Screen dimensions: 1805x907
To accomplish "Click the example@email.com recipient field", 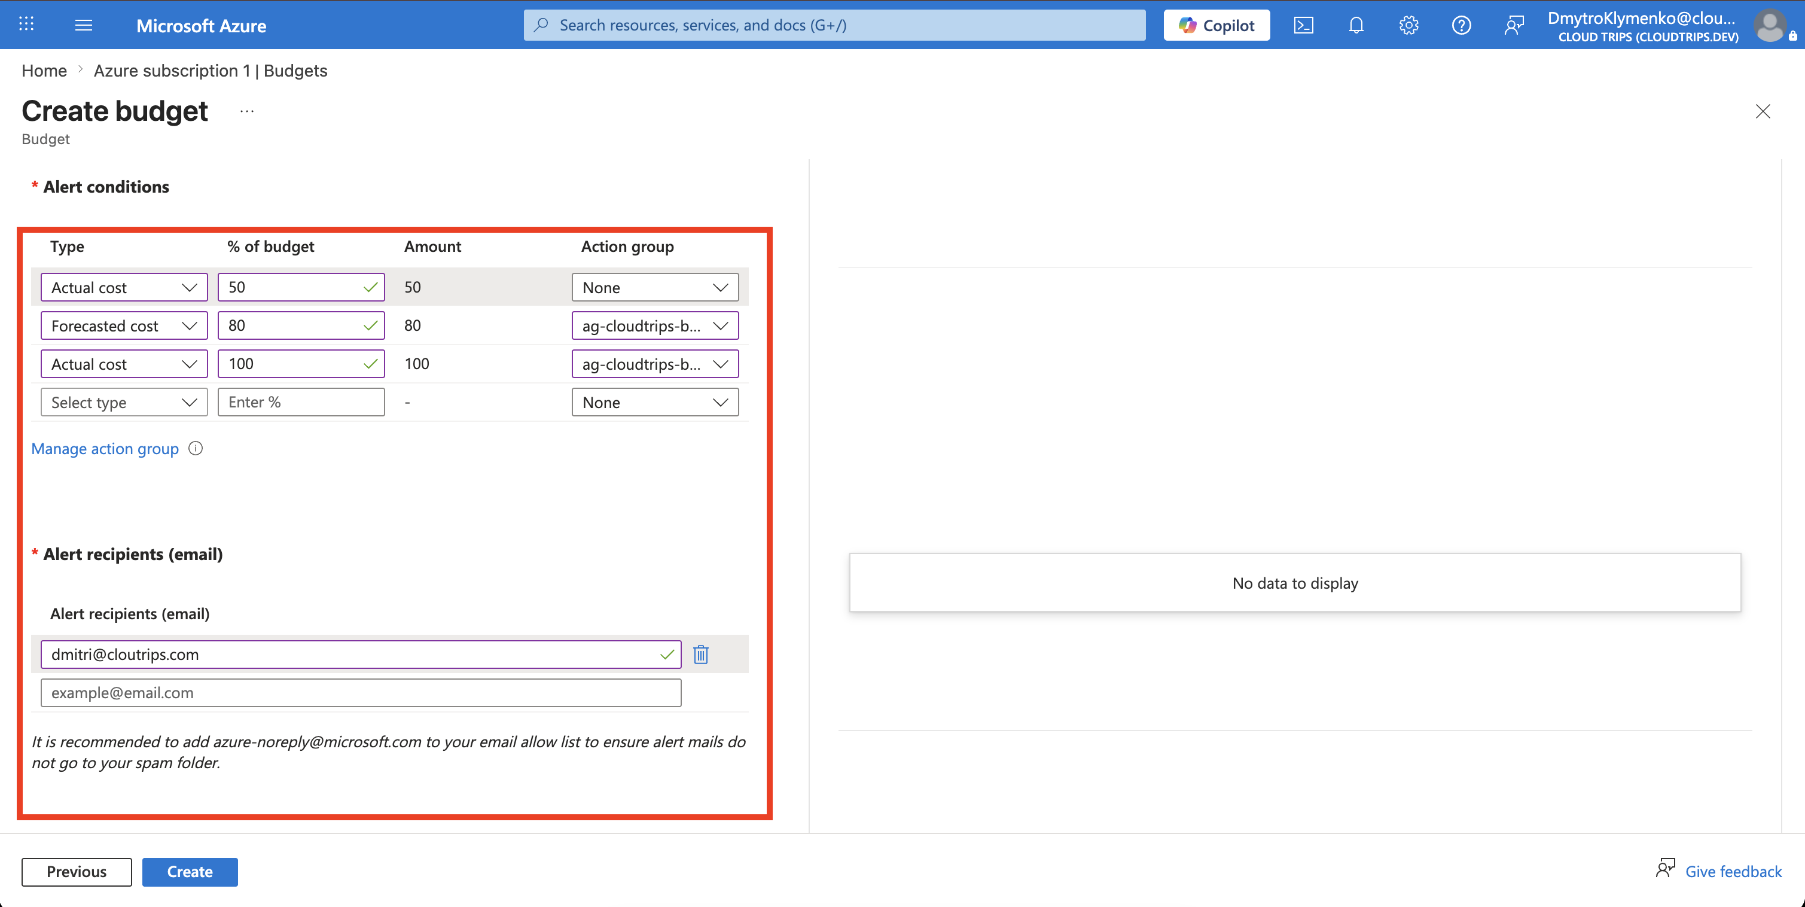I will tap(361, 693).
